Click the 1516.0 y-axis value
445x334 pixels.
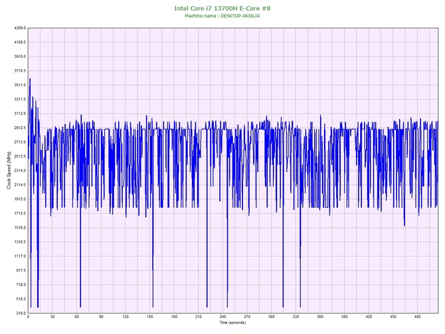pos(20,228)
